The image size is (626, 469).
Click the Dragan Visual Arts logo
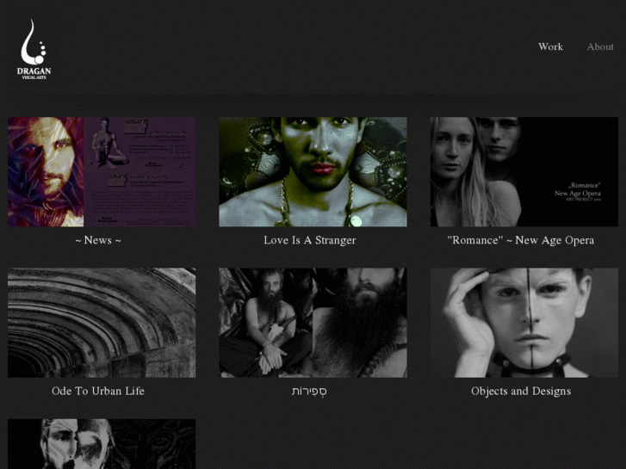click(34, 49)
